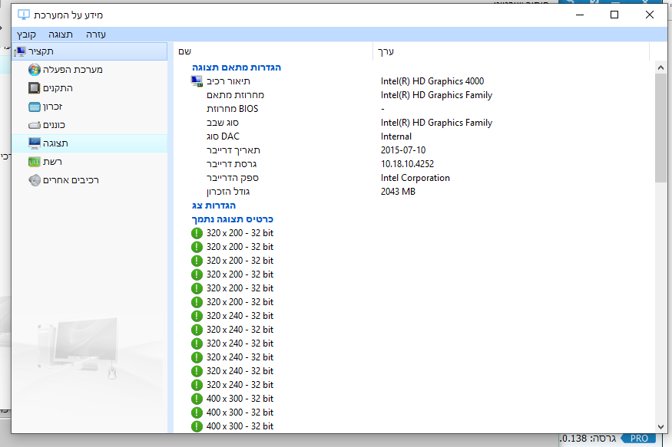Select כוננים in the sidebar
The width and height of the screenshot is (672, 447).
pos(90,125)
